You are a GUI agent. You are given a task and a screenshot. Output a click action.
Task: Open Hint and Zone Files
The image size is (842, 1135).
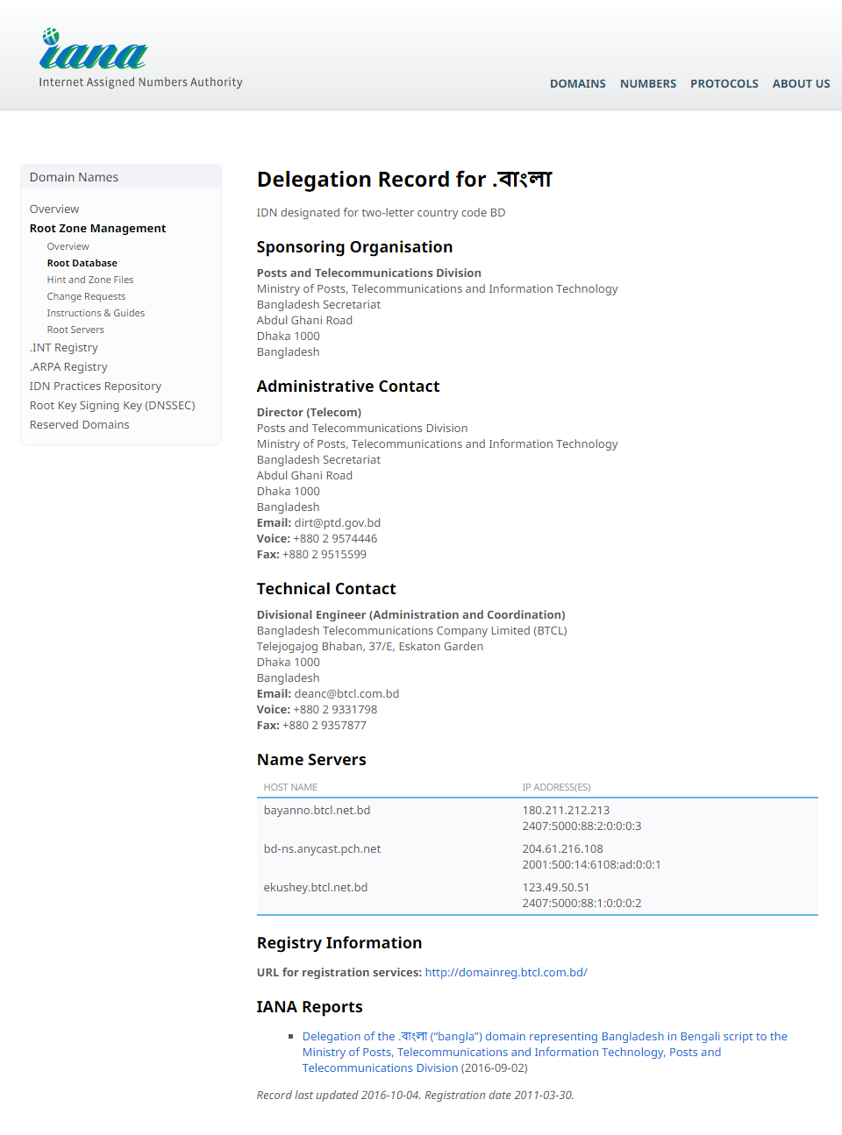89,280
